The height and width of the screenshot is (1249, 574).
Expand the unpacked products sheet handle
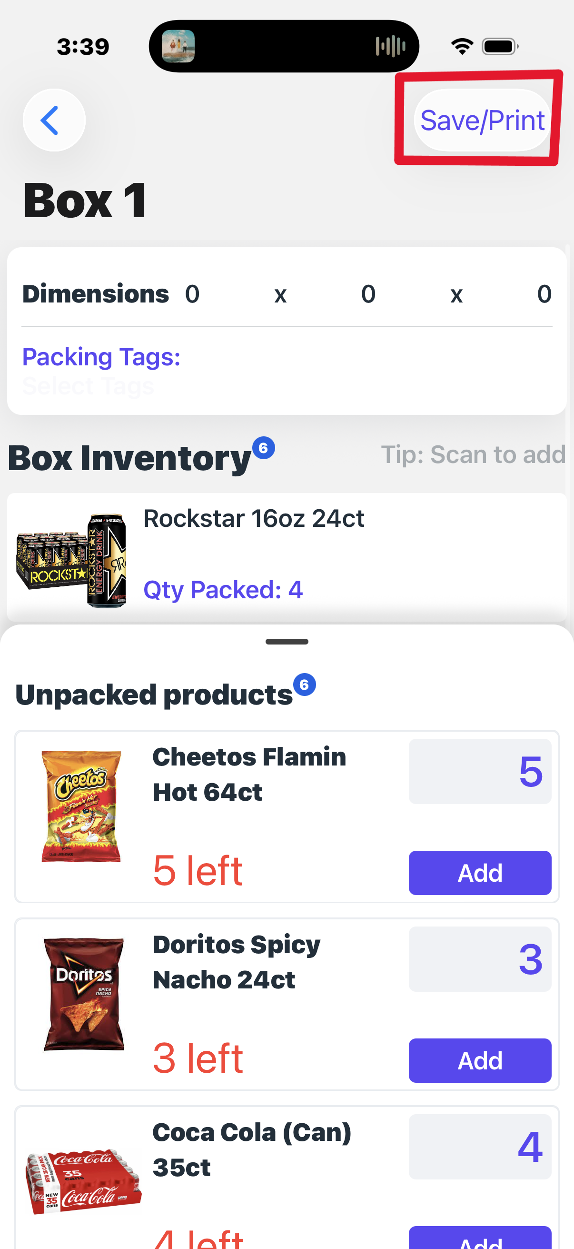[x=287, y=642]
